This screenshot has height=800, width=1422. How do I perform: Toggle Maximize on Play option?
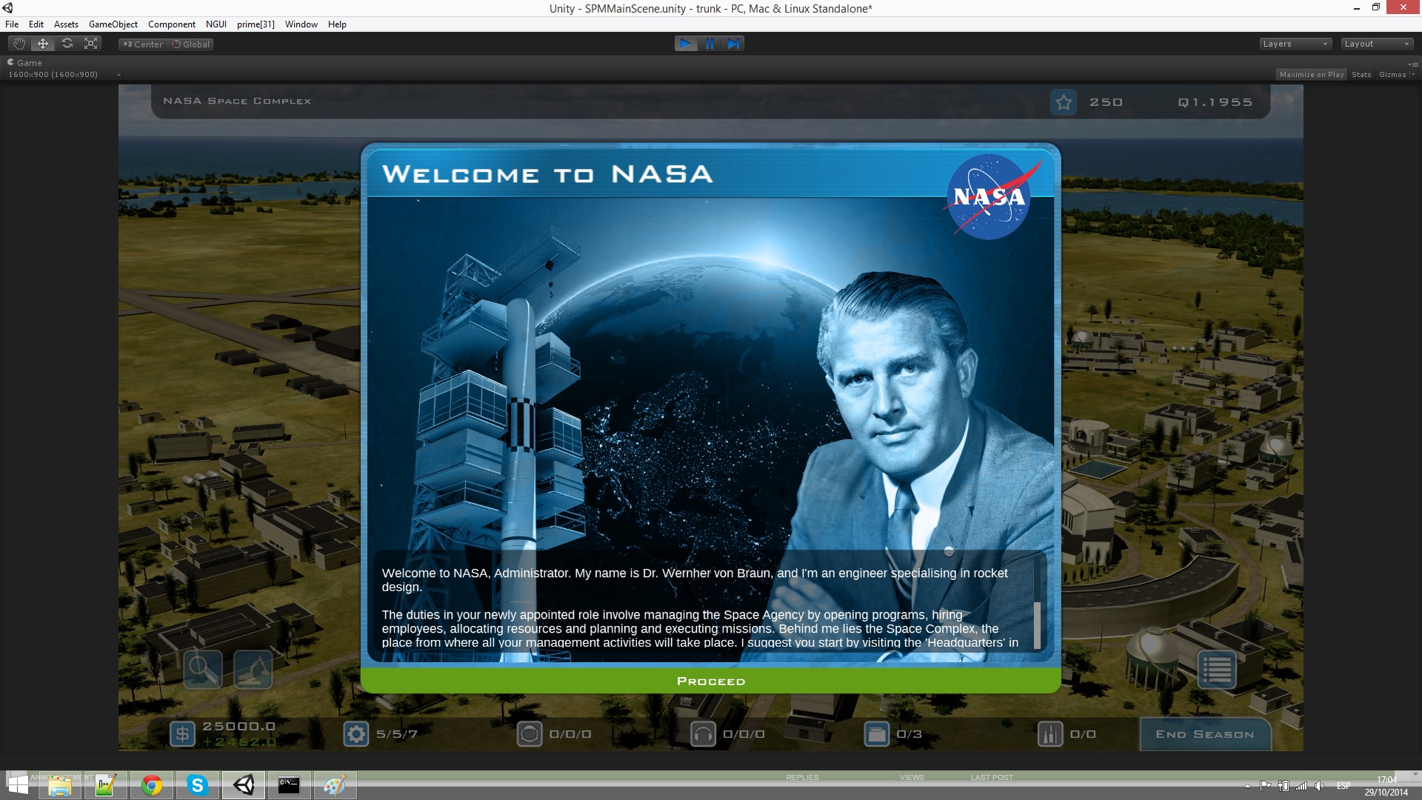[1311, 74]
